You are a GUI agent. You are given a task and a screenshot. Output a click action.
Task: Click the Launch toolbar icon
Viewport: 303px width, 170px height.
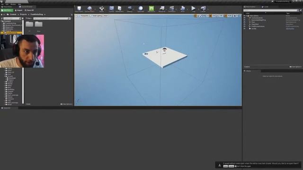click(x=203, y=9)
